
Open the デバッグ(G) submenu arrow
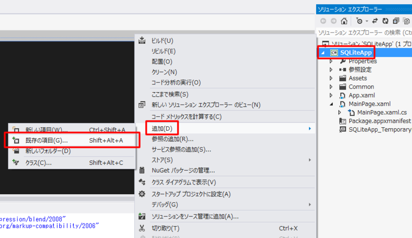tap(310, 205)
